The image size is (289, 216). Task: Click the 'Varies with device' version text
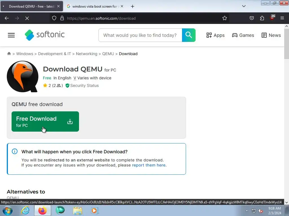[94, 78]
